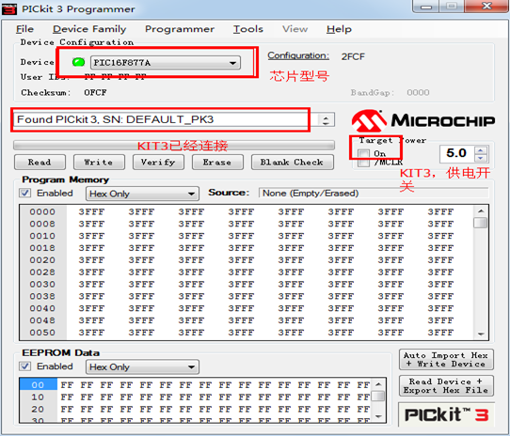Select EEPROM address row 10

(x=38, y=397)
